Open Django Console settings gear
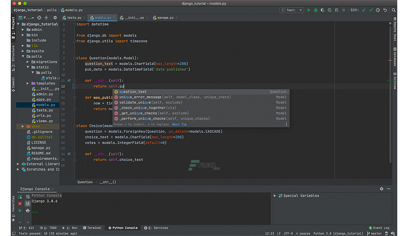408x236 pixels. (x=382, y=189)
